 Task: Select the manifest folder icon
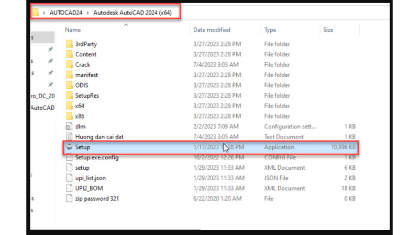pyautogui.click(x=69, y=75)
